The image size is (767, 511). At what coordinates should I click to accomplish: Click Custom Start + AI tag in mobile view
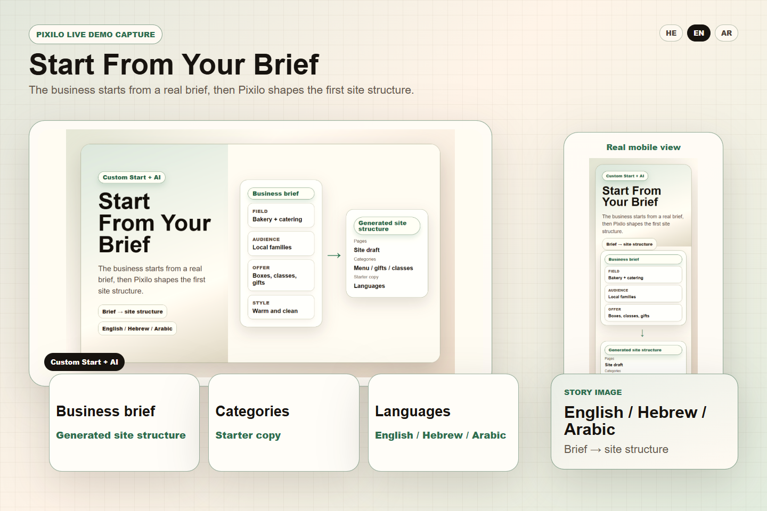625,176
